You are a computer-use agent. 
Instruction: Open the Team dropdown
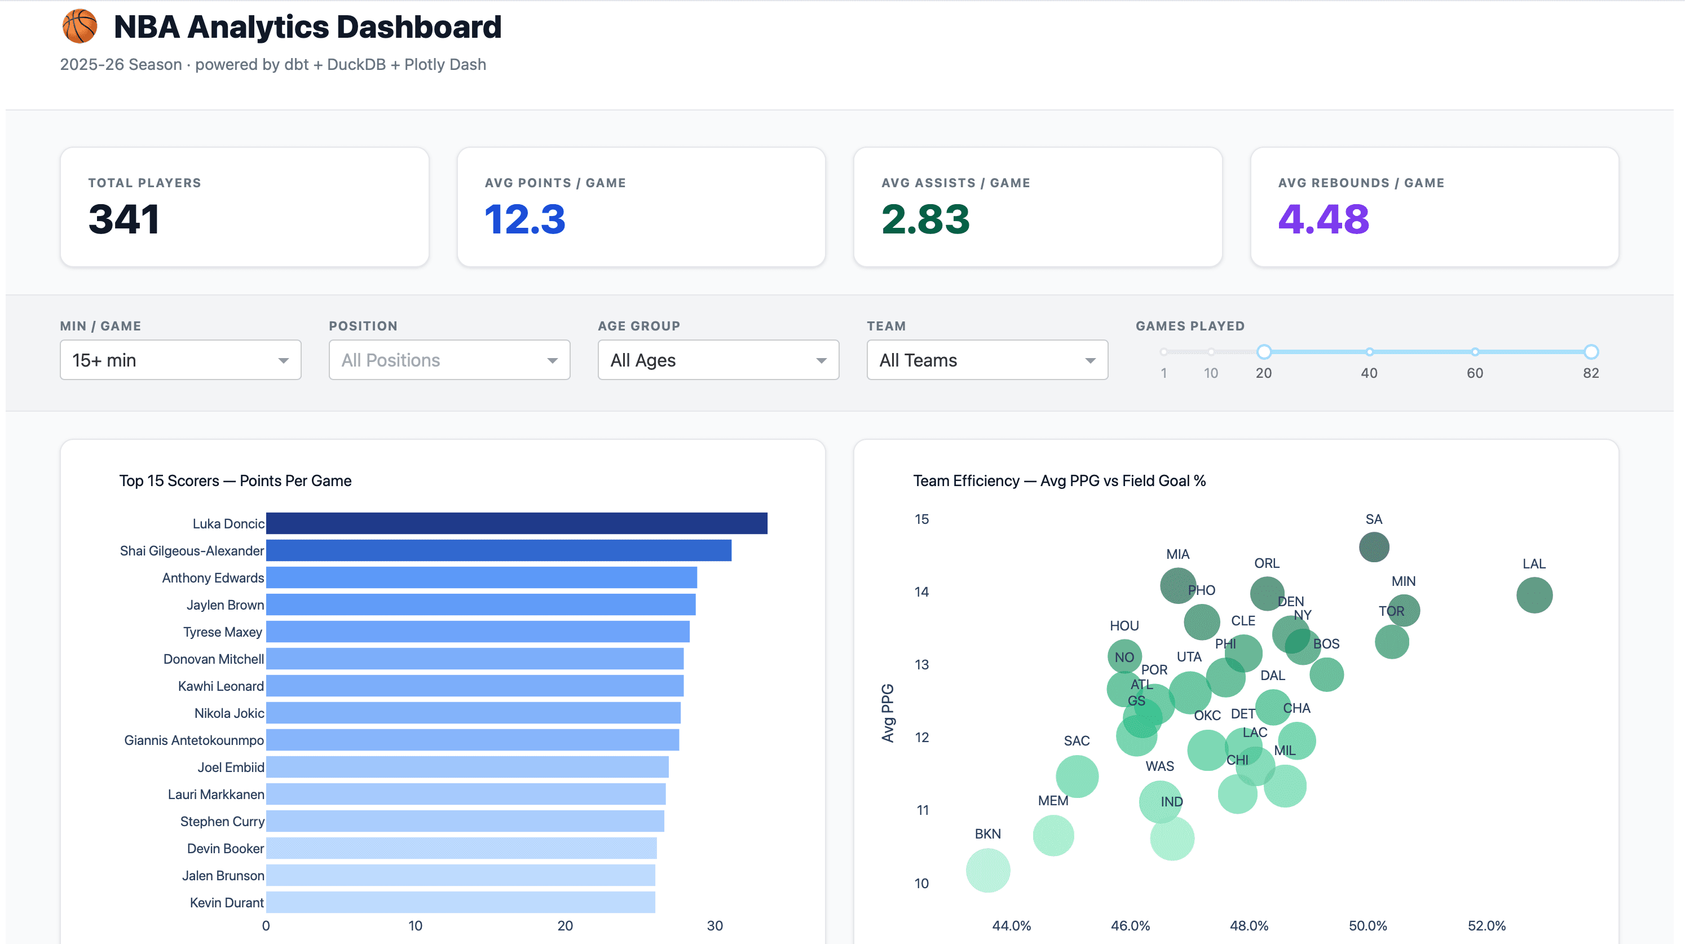(987, 360)
